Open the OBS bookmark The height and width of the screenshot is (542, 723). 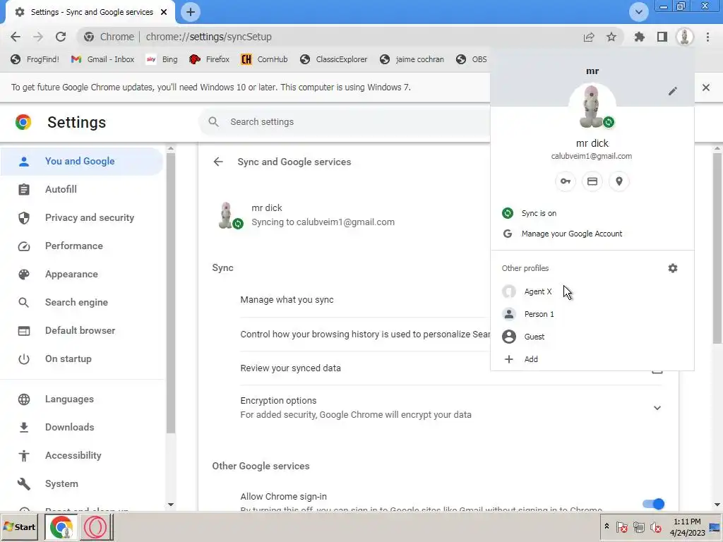click(x=471, y=59)
